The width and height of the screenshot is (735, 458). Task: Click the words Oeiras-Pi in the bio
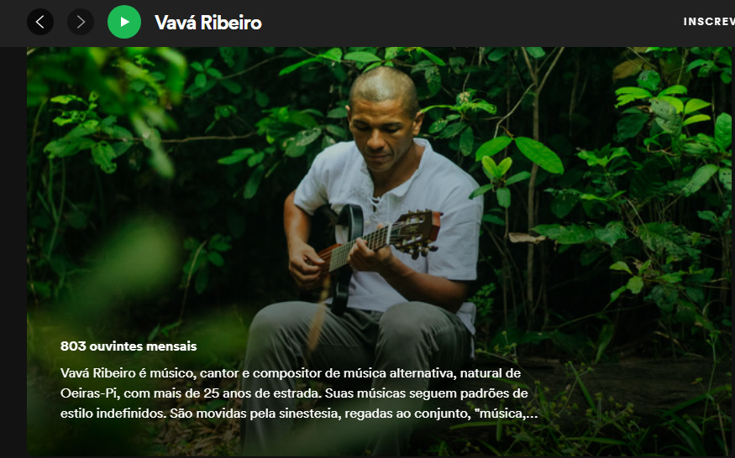pyautogui.click(x=89, y=393)
